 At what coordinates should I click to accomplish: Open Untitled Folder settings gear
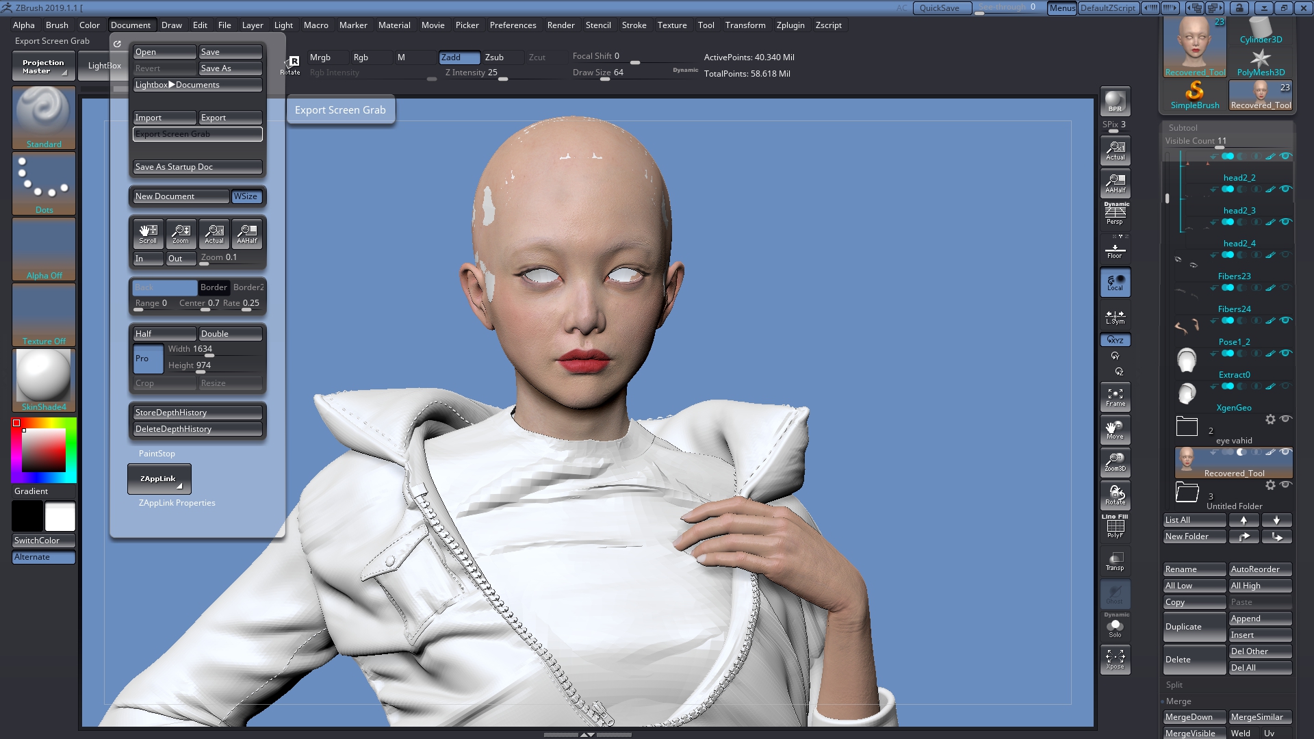[1270, 485]
